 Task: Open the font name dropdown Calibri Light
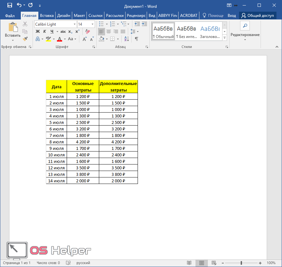(x=74, y=24)
